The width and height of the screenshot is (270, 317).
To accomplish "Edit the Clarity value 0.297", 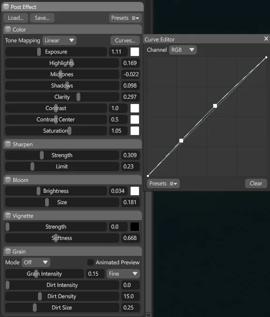I will click(x=130, y=97).
